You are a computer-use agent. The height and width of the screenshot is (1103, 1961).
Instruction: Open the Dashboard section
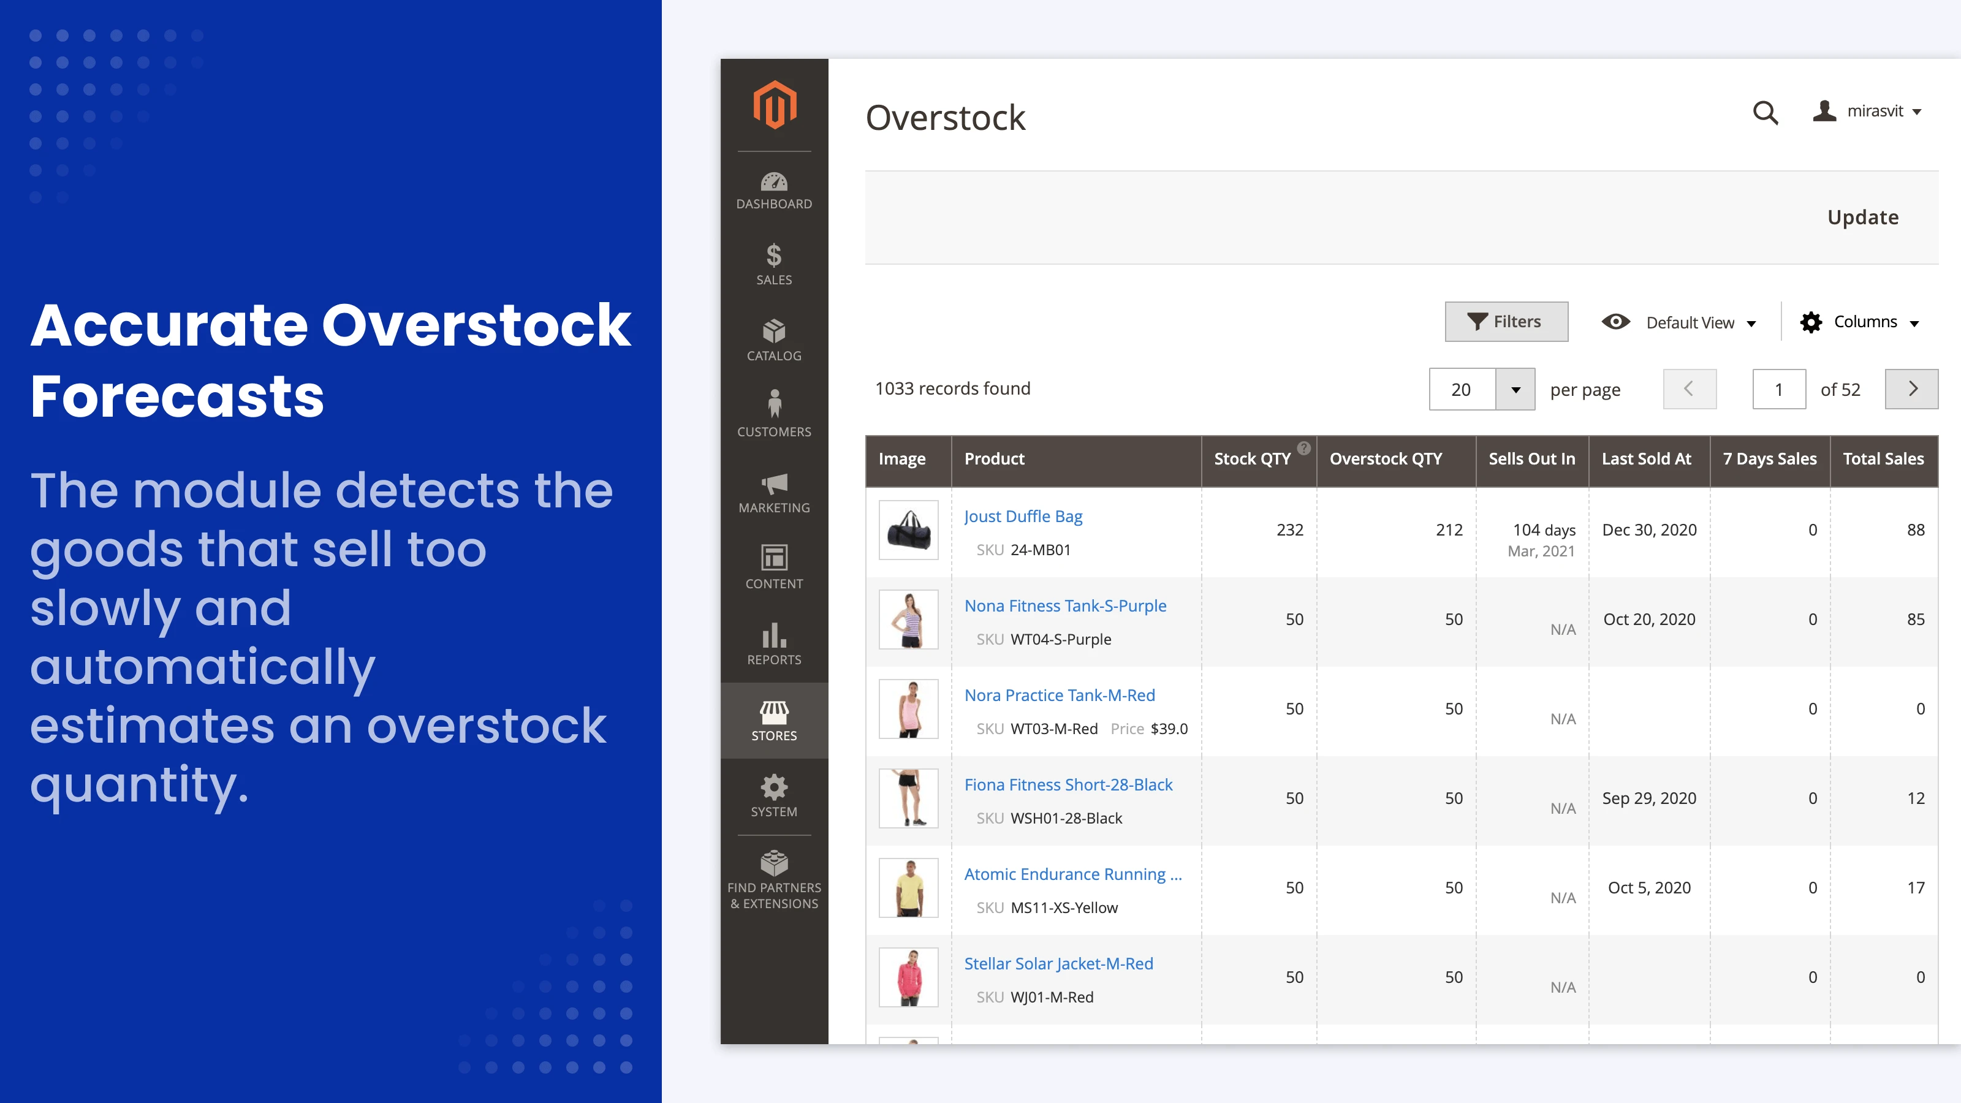pyautogui.click(x=773, y=191)
